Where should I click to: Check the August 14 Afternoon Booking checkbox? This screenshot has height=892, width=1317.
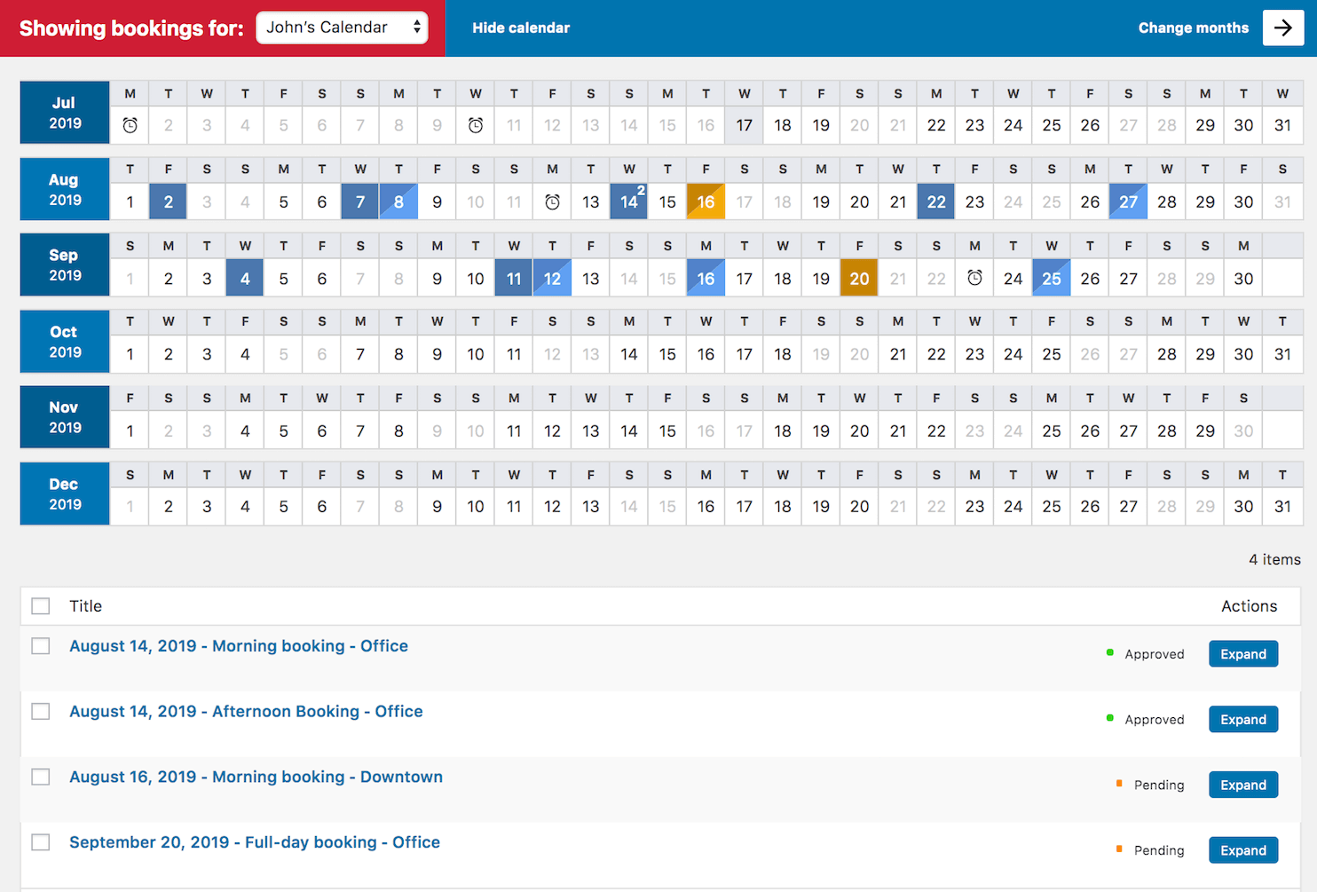(41, 712)
